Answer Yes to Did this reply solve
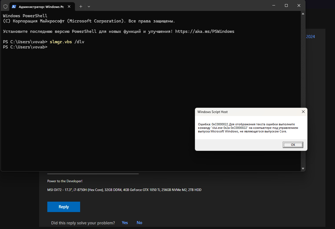This screenshot has height=229, width=335. 125,223
